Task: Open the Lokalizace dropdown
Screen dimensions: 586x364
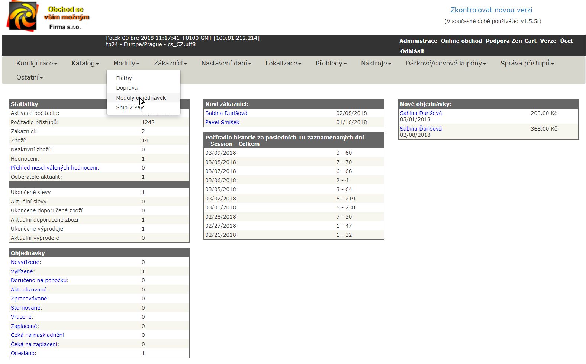Action: pyautogui.click(x=283, y=63)
